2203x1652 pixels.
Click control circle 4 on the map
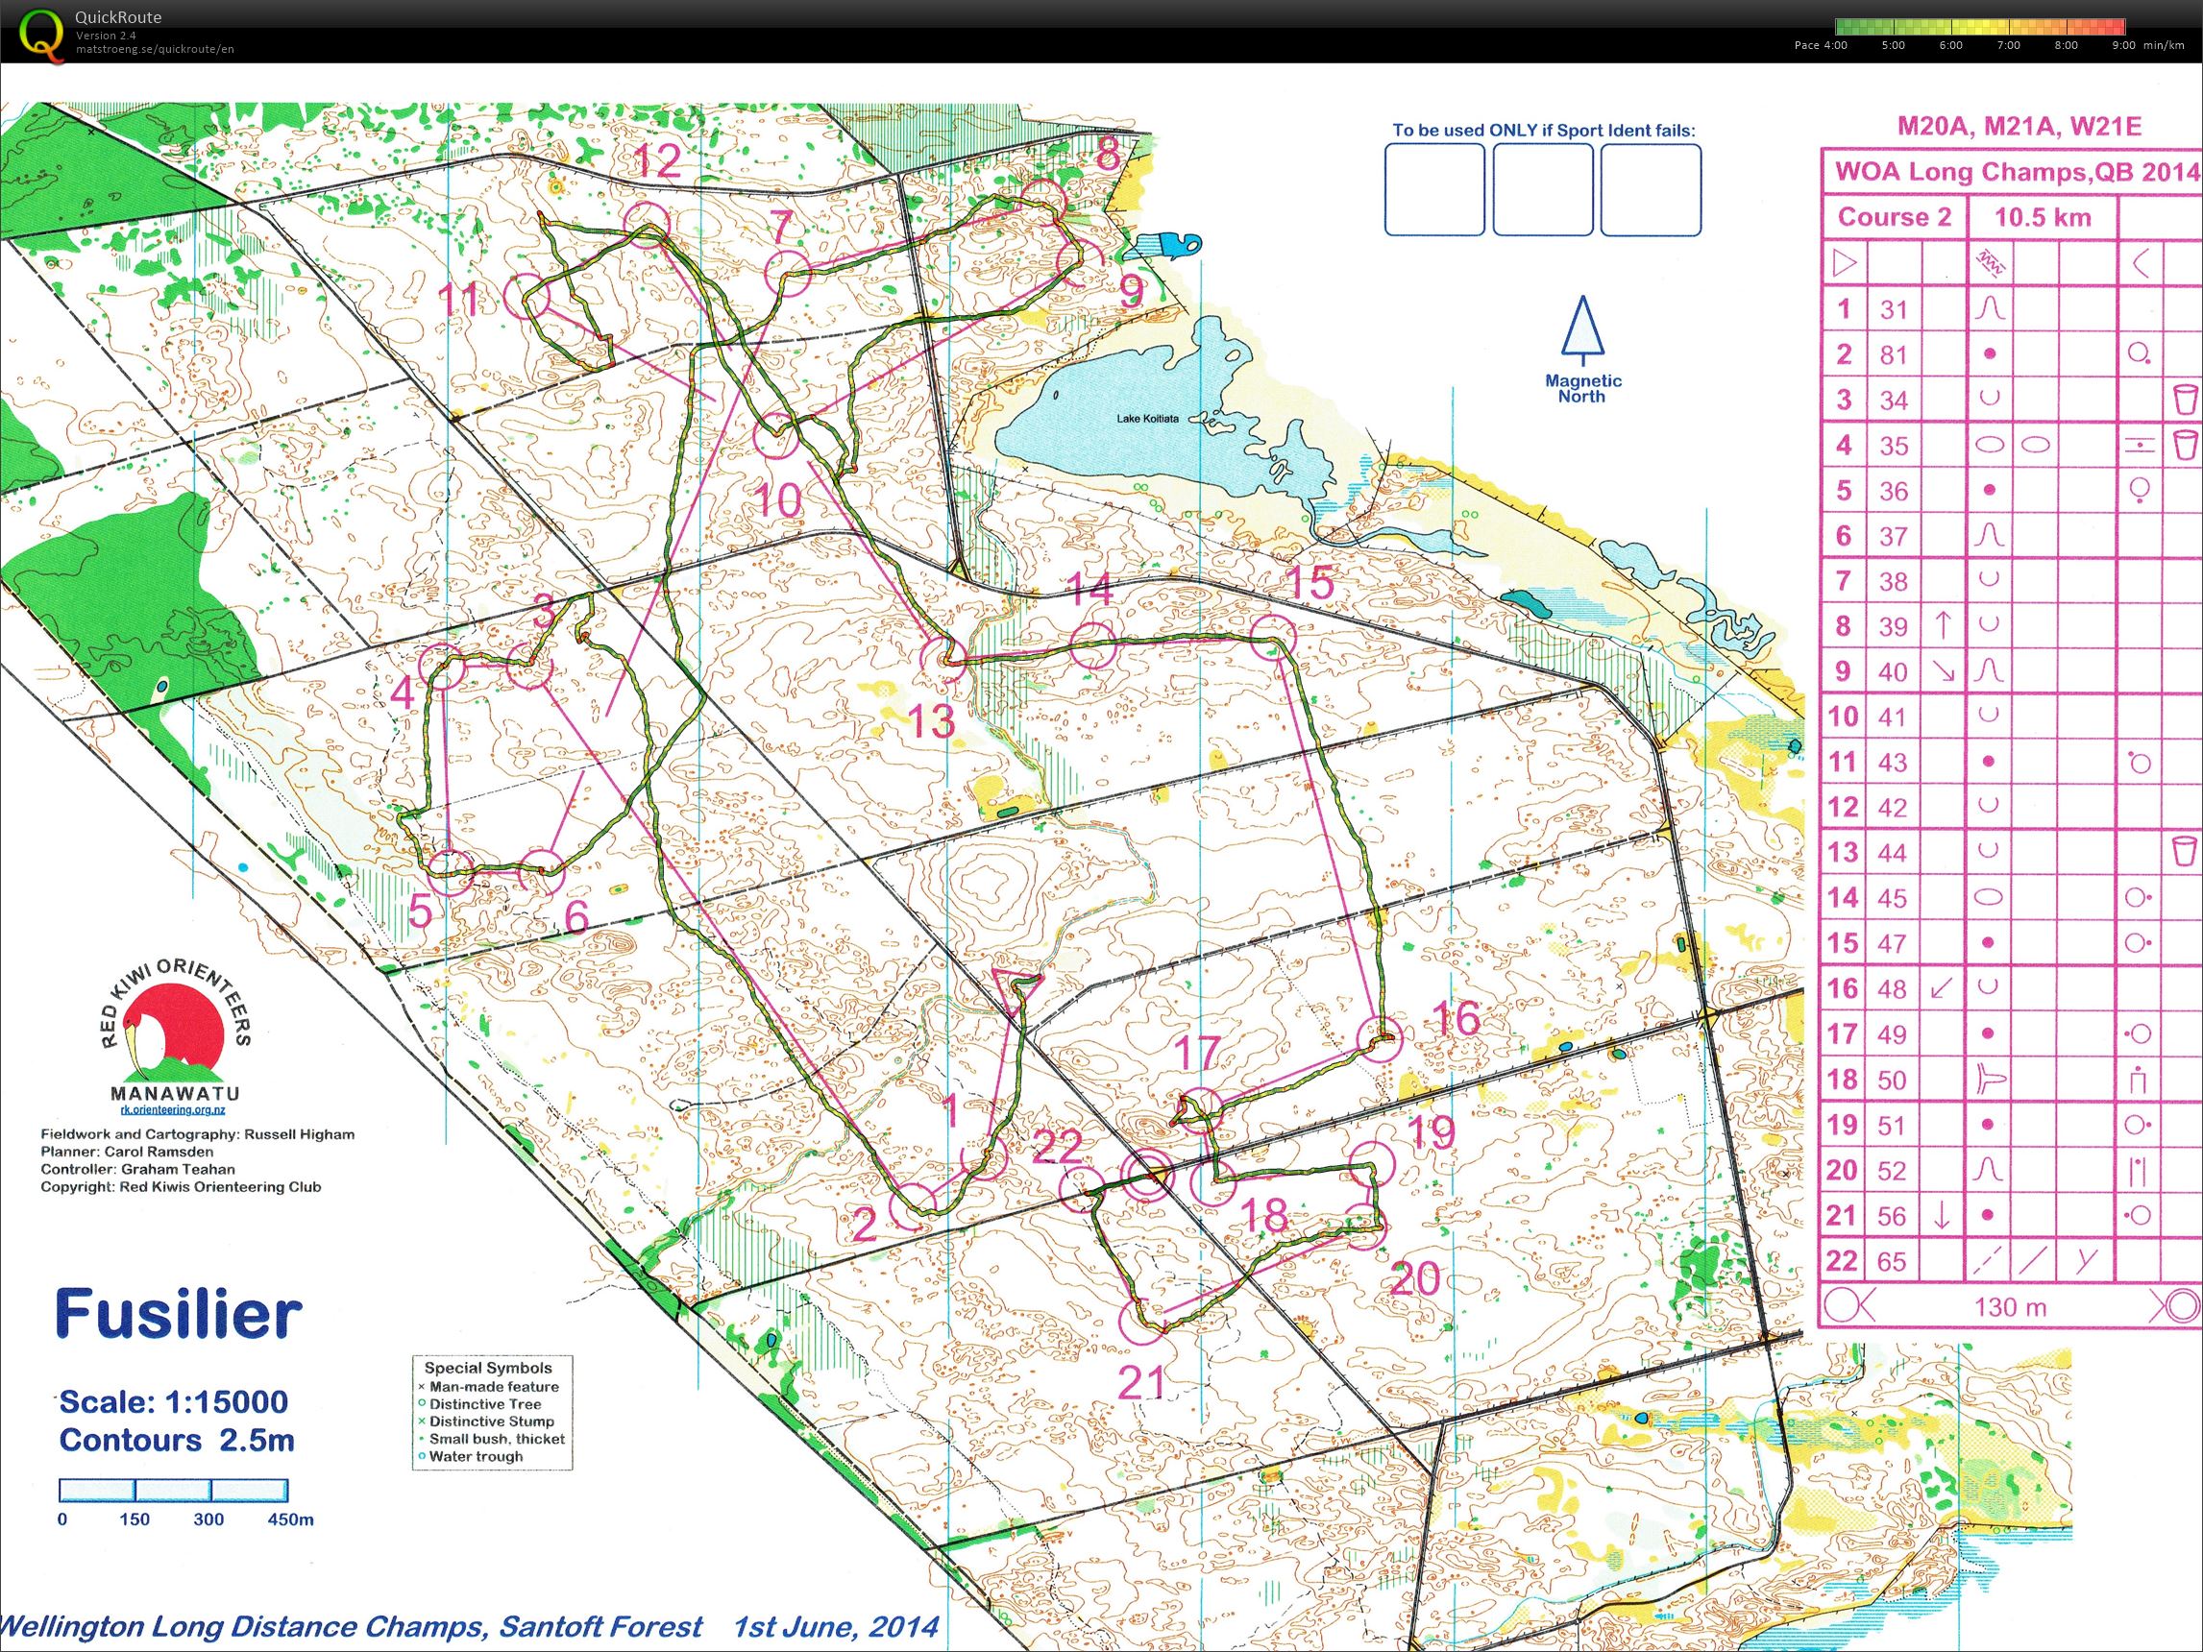click(x=443, y=667)
